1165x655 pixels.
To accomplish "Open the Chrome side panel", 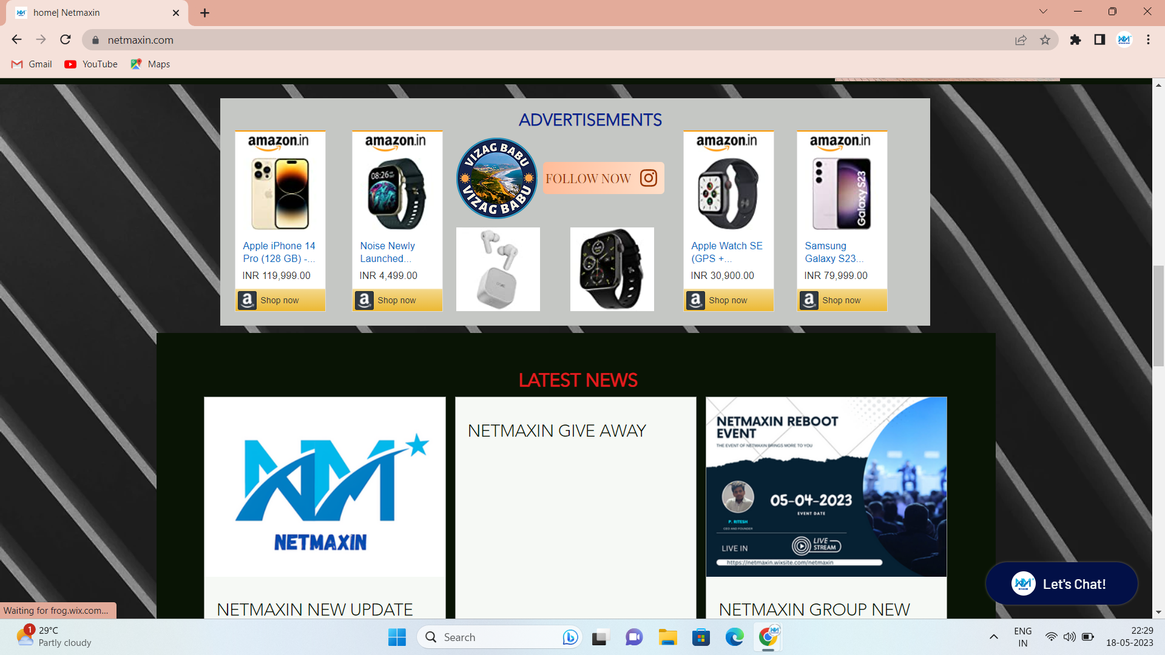I will point(1099,39).
